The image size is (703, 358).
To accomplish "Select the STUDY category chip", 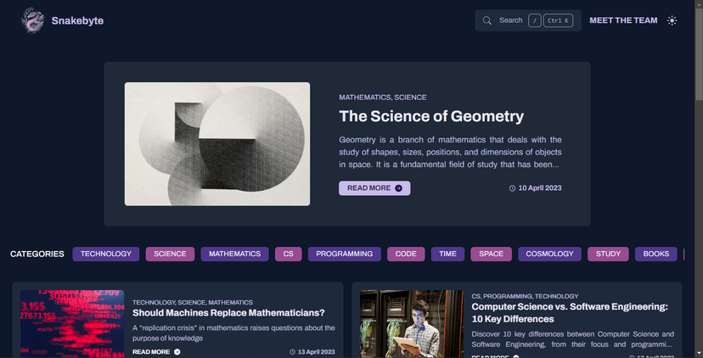I will [608, 254].
